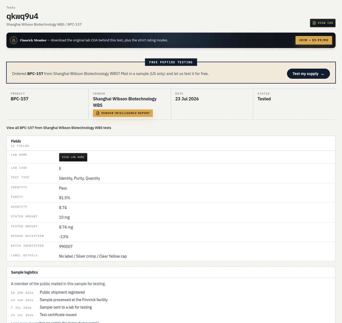Click the Product value BPC-157
Image resolution: width=342 pixels, height=323 pixels.
pyautogui.click(x=20, y=99)
